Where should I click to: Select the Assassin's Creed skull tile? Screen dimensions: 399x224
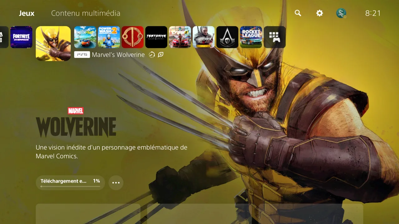pyautogui.click(x=227, y=37)
